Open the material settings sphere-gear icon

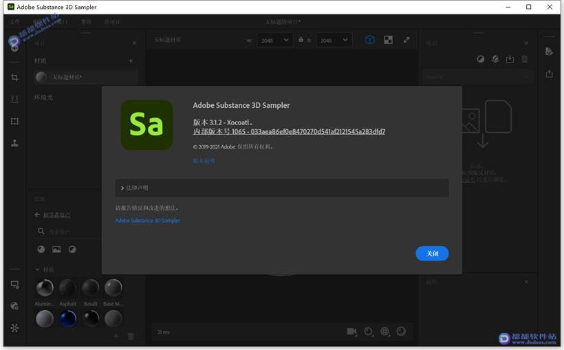(x=14, y=306)
